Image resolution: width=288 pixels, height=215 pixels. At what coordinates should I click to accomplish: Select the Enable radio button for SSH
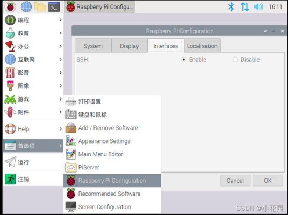(184, 60)
